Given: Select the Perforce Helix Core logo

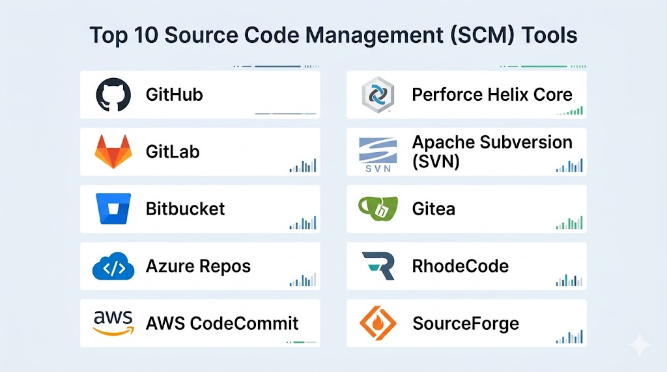Looking at the screenshot, I should 378,95.
